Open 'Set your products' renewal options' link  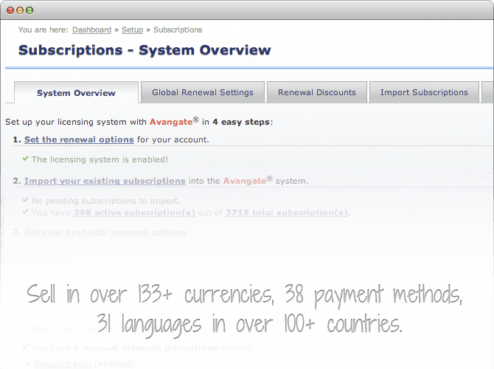point(105,232)
